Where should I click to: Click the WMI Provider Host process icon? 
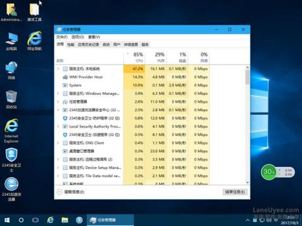(65, 77)
